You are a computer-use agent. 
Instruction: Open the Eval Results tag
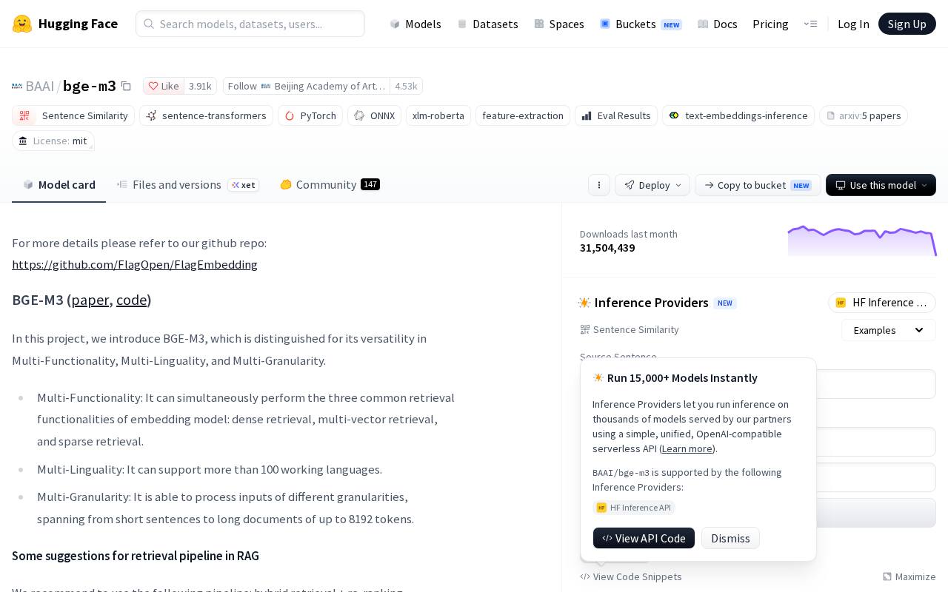click(616, 115)
